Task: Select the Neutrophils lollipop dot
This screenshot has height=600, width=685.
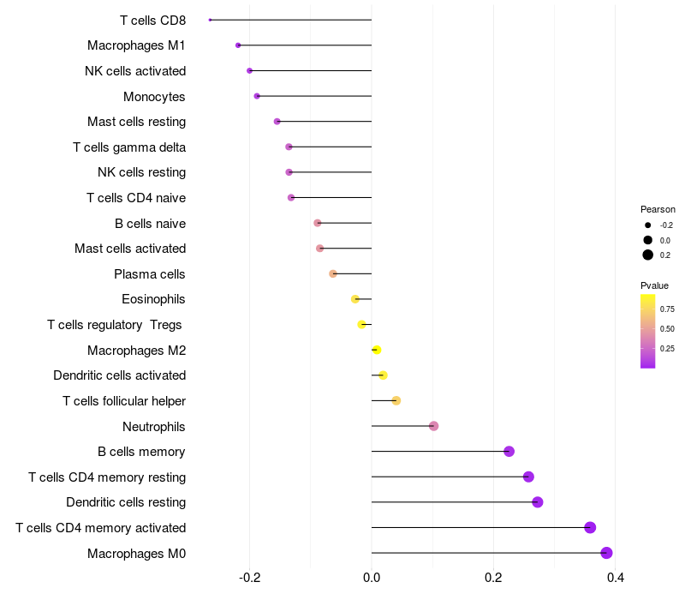Action: click(x=433, y=426)
